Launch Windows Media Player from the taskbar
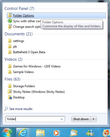The height and width of the screenshot is (137, 110). point(57,133)
